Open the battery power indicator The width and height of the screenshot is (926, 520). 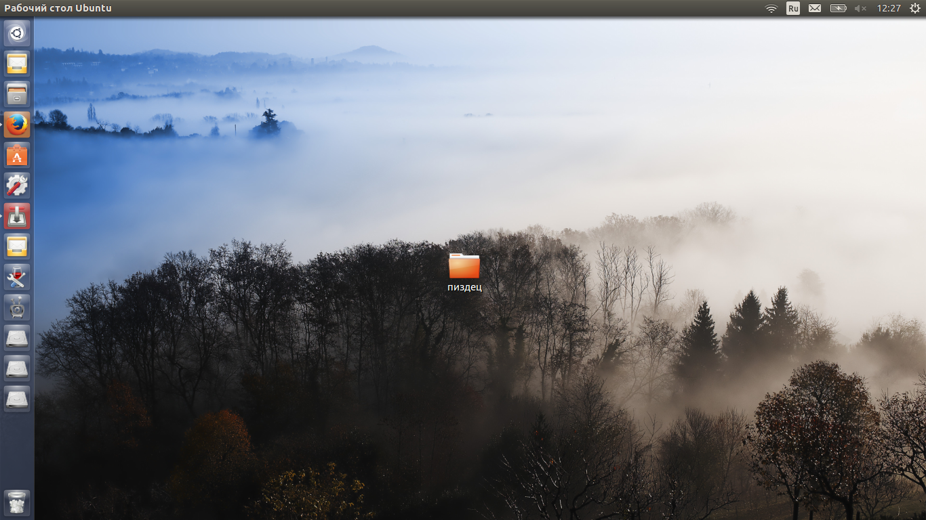point(839,8)
